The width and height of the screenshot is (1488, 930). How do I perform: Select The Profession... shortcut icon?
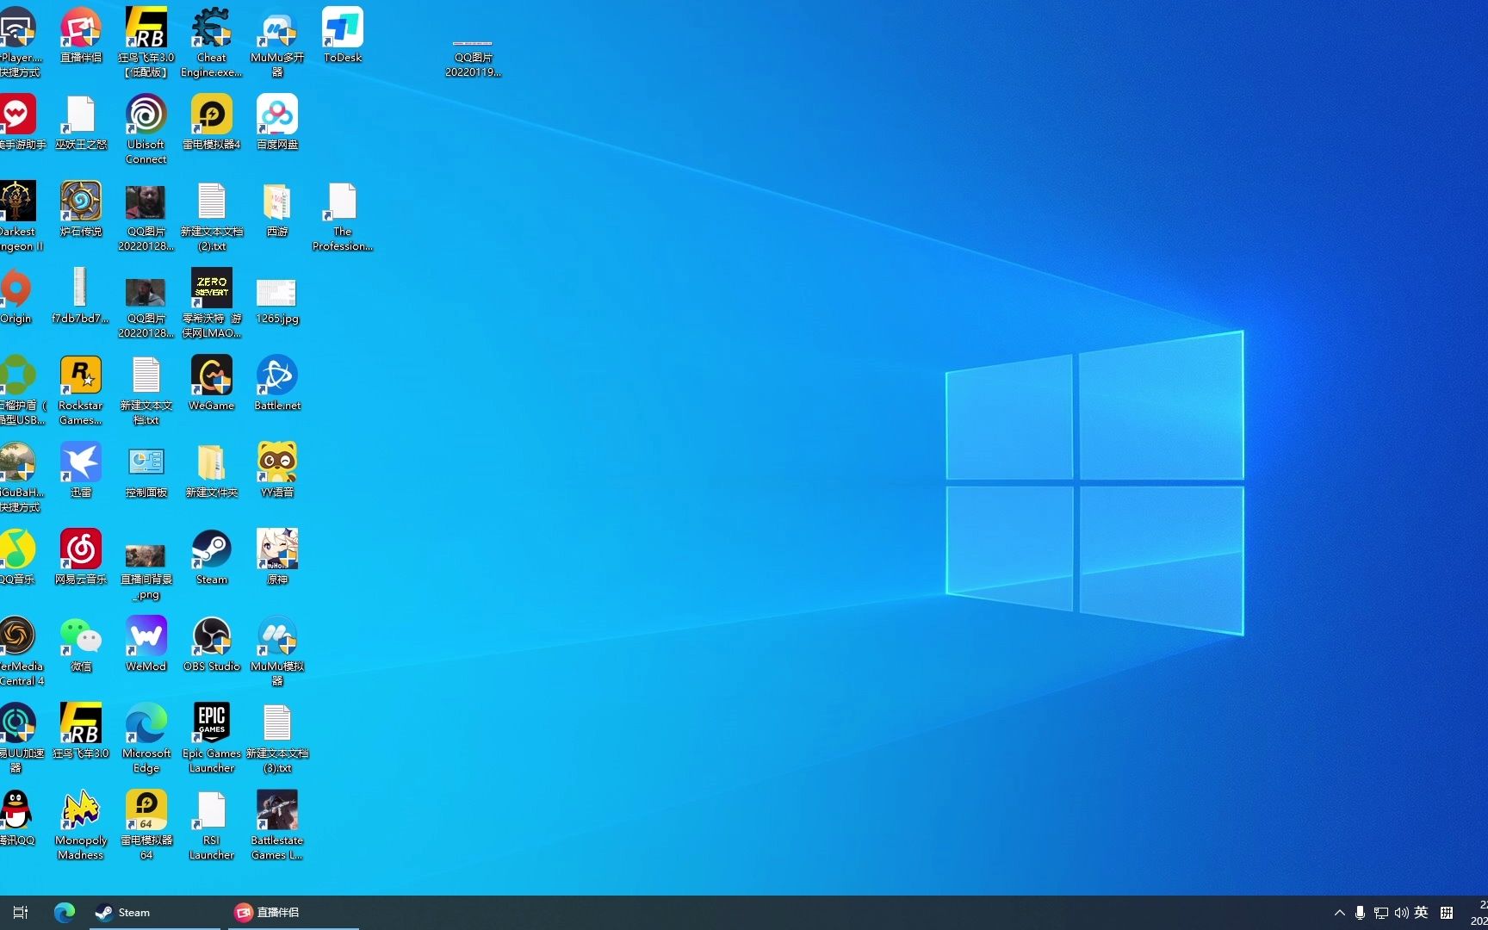pyautogui.click(x=343, y=215)
